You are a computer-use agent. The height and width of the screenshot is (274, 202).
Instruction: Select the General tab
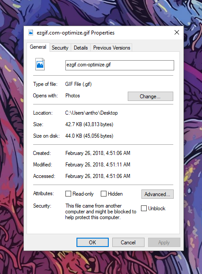(38, 47)
